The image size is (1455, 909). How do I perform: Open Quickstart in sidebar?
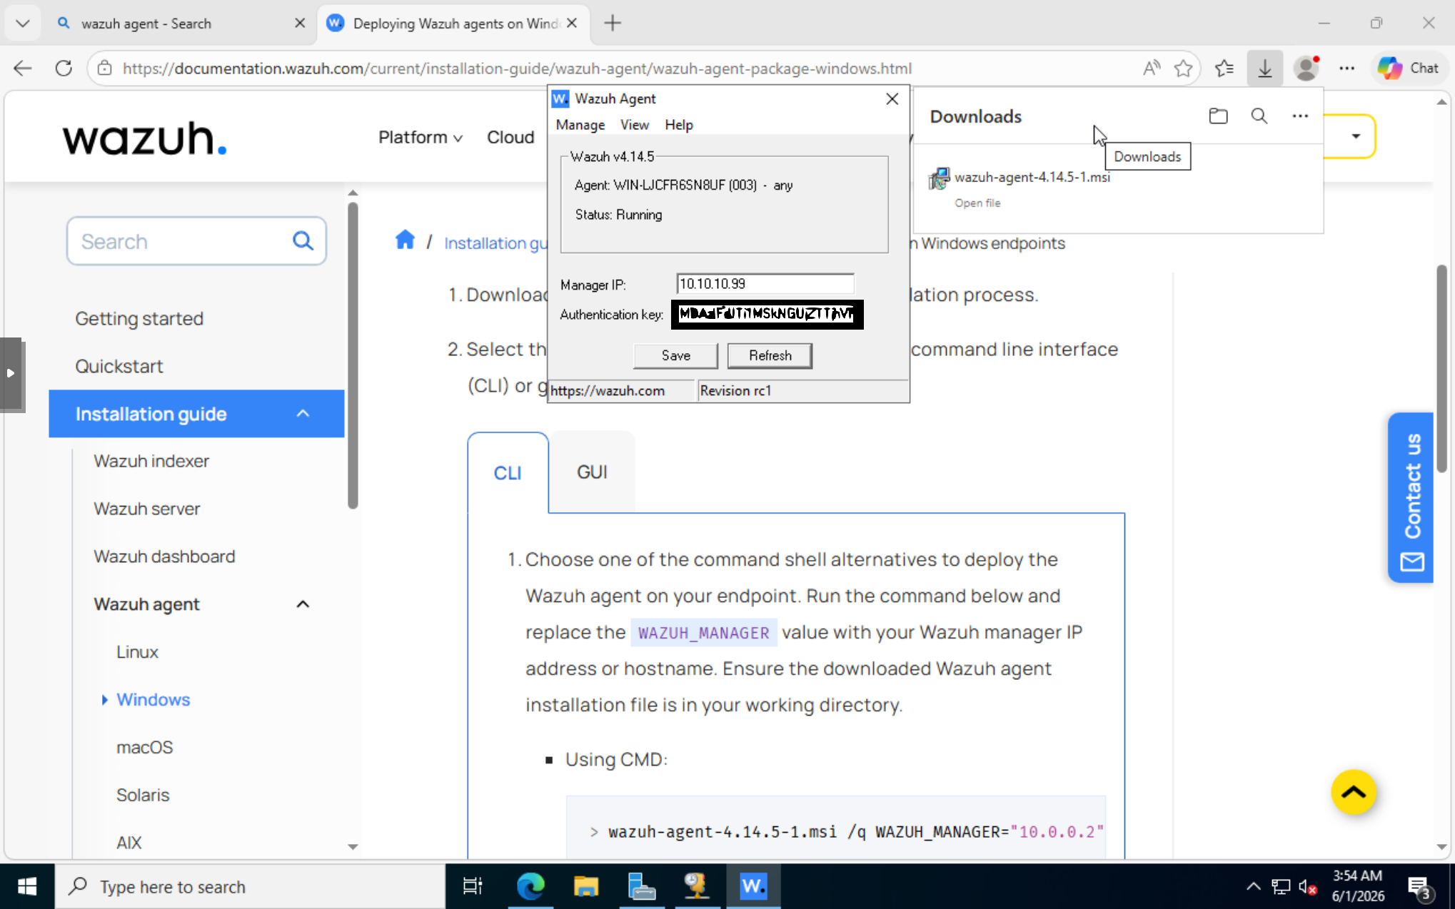pyautogui.click(x=119, y=366)
